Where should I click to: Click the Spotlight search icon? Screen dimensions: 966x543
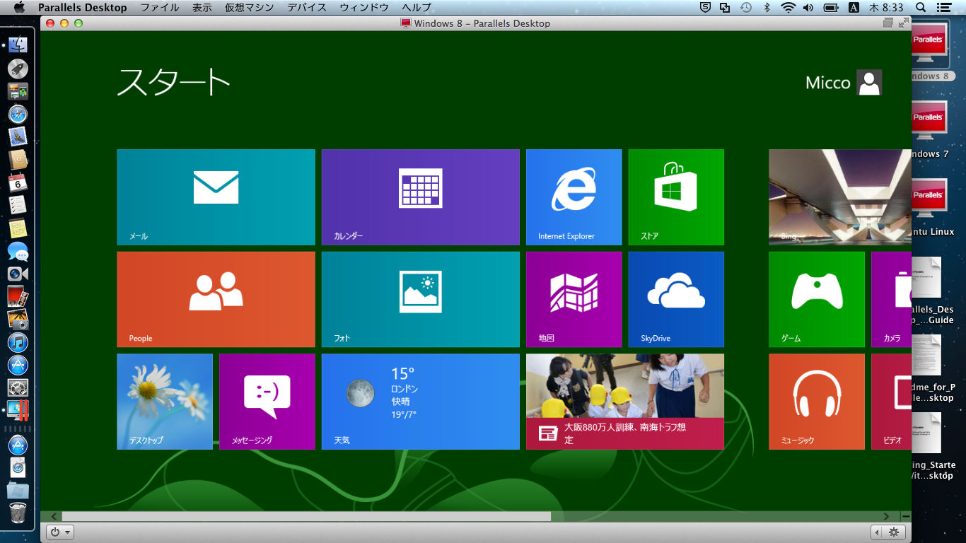921,7
